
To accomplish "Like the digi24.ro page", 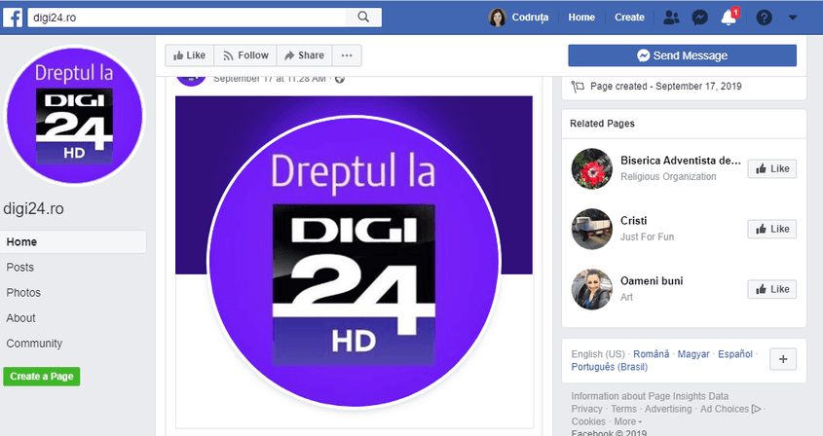I will coord(189,55).
